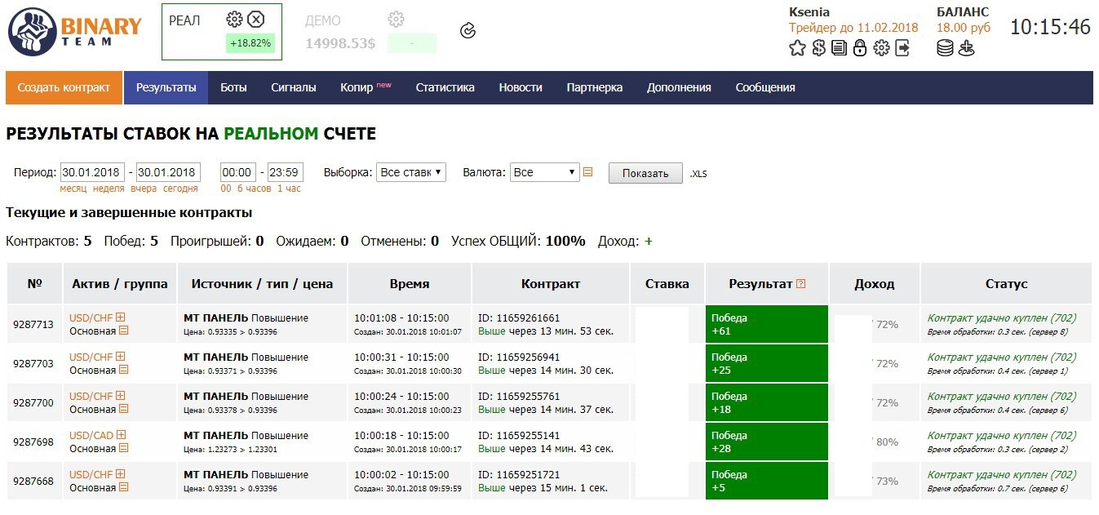This screenshot has height=515, width=1099.
Task: Click the dollar sign icon under Ksenia
Action: [x=818, y=48]
